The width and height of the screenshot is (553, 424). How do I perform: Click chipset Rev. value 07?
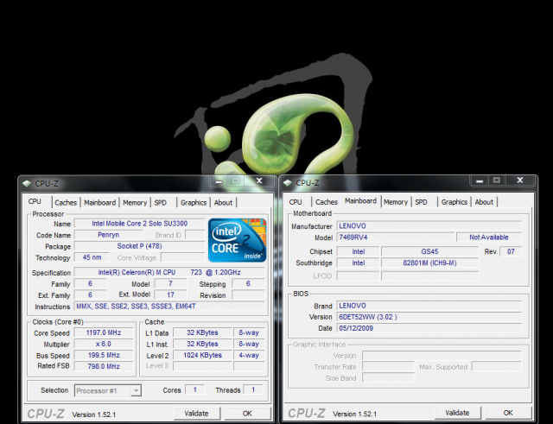[x=511, y=251]
